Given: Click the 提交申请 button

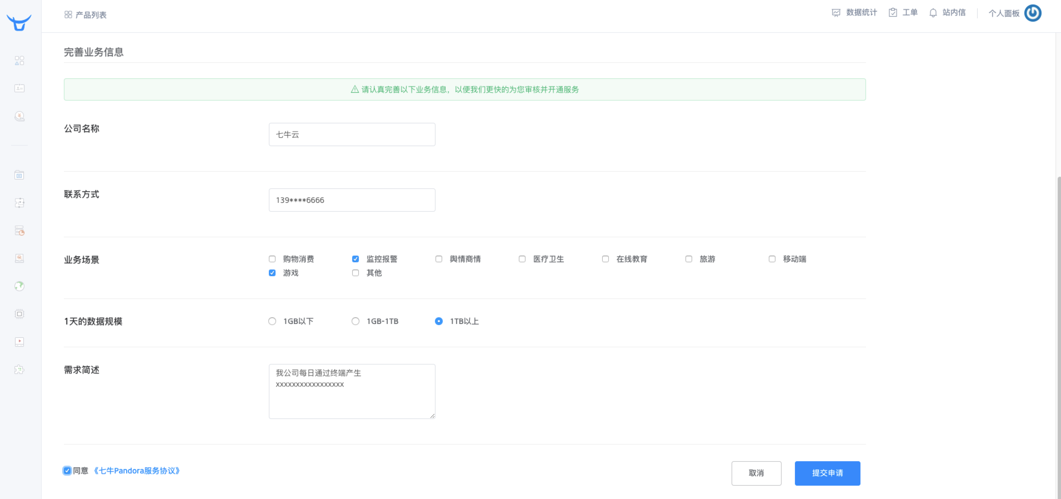Looking at the screenshot, I should (827, 473).
